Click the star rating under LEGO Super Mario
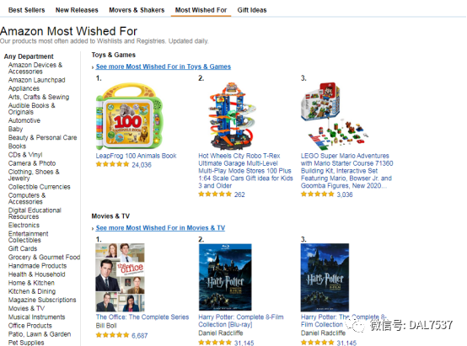This screenshot has width=467, height=346. pos(317,194)
